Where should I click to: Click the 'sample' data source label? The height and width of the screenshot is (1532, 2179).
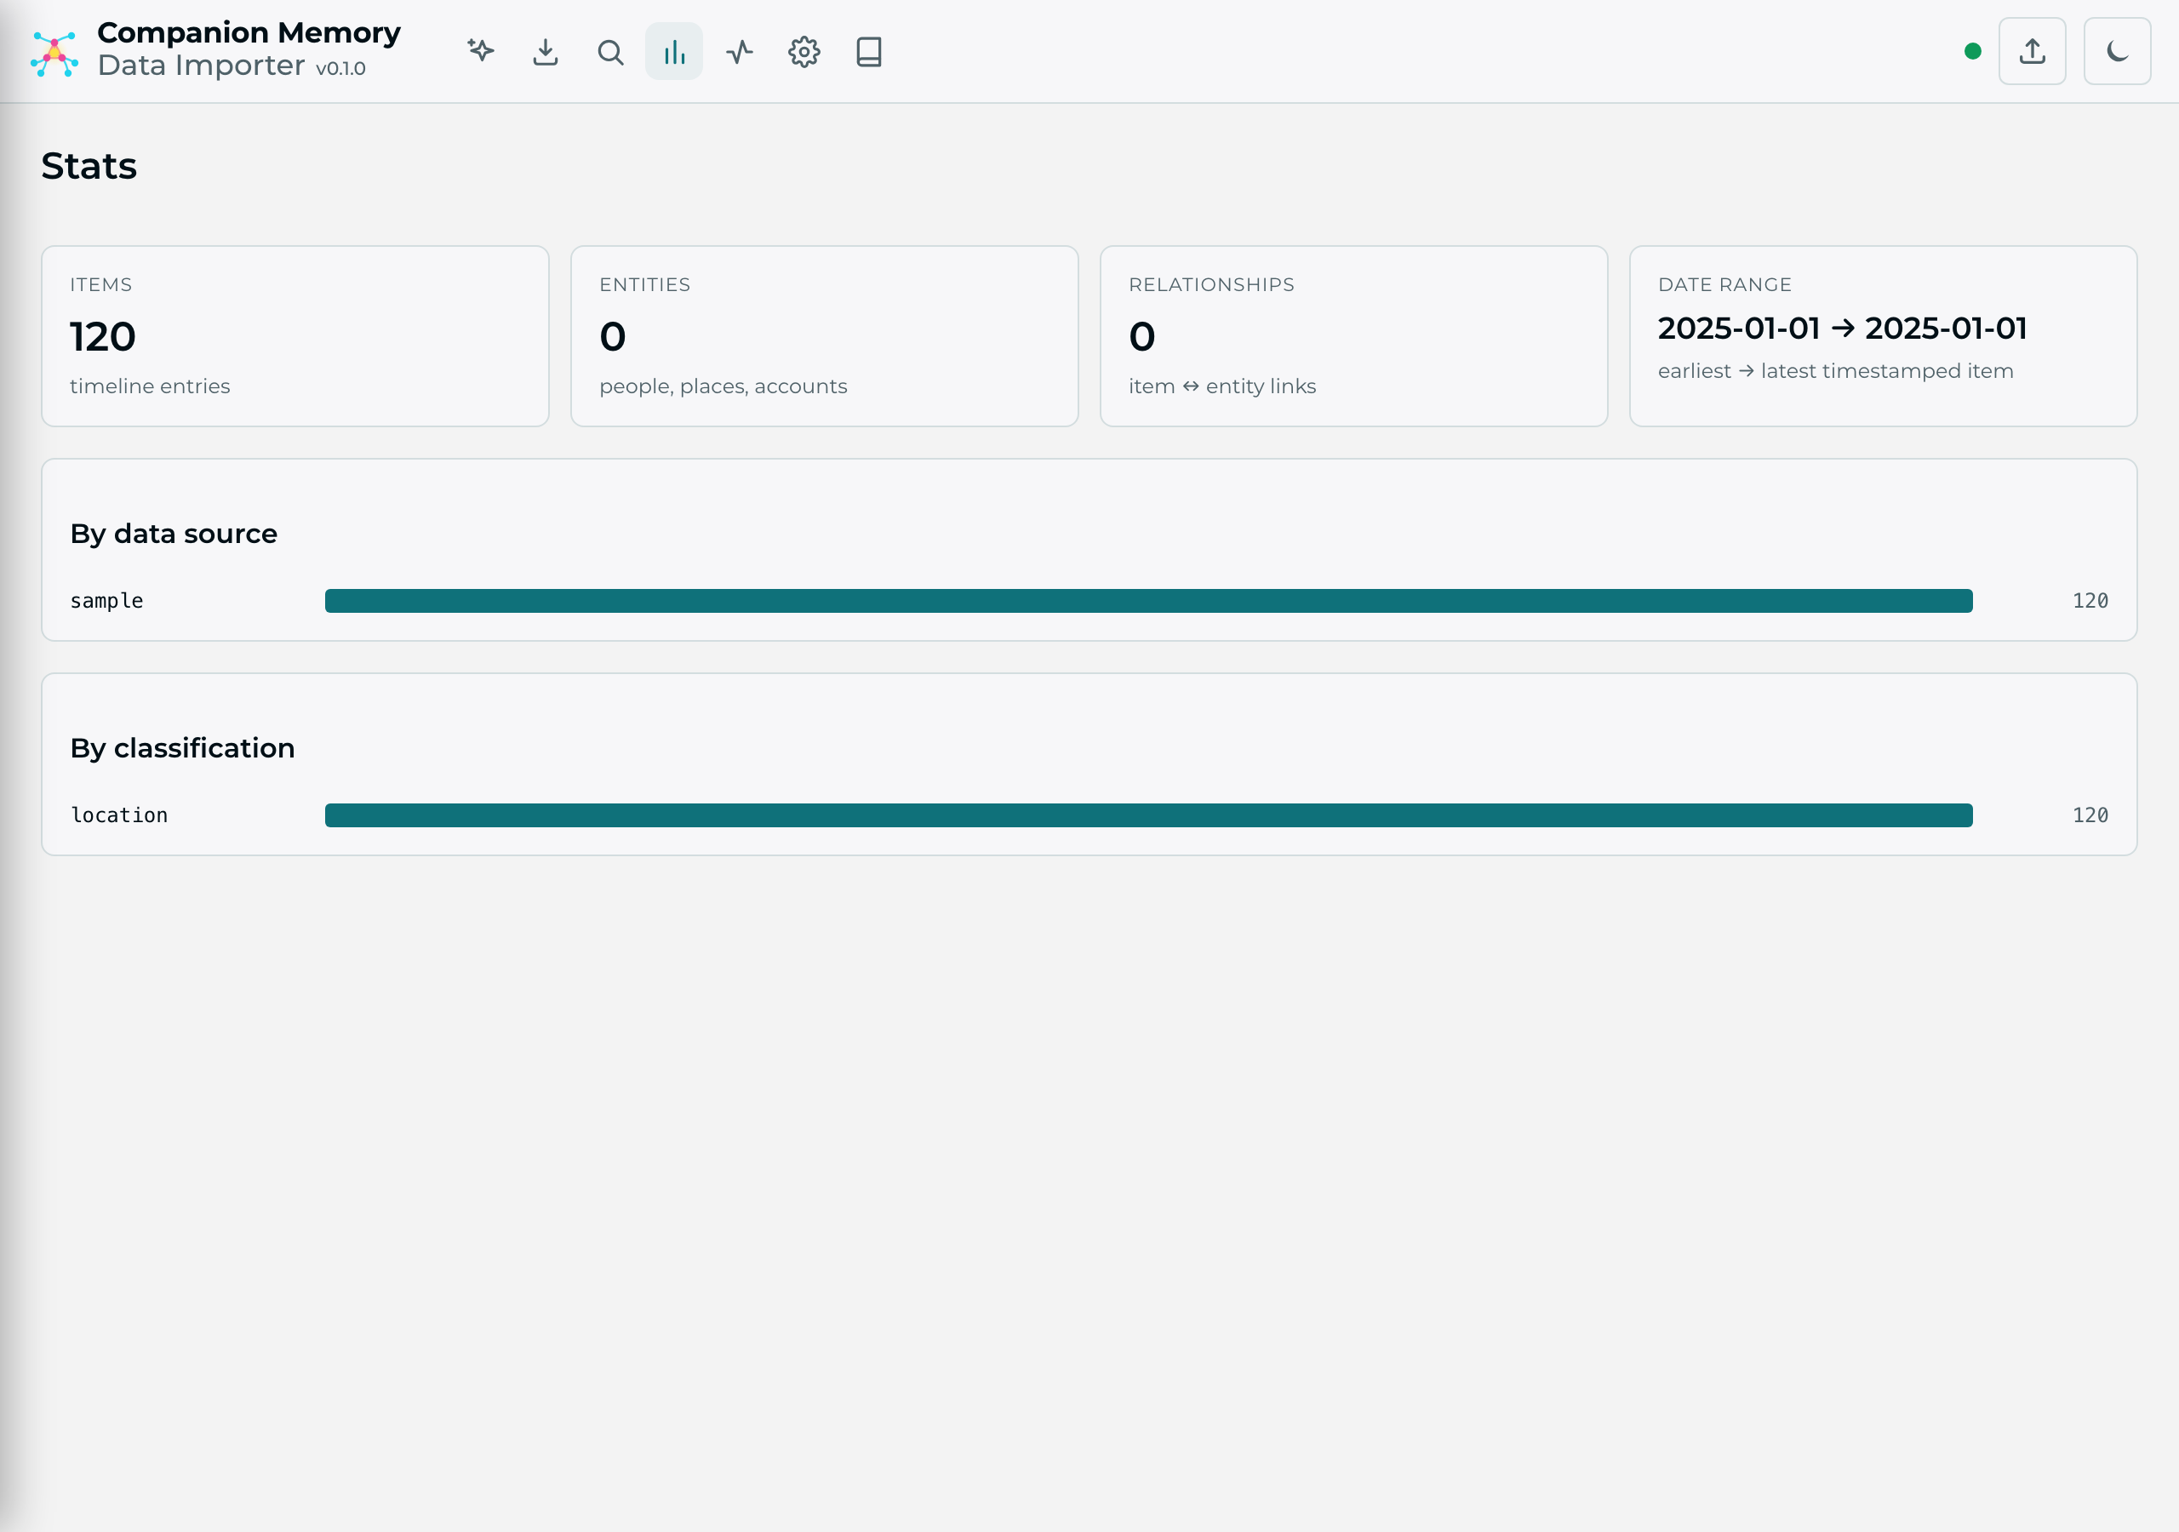pos(106,601)
